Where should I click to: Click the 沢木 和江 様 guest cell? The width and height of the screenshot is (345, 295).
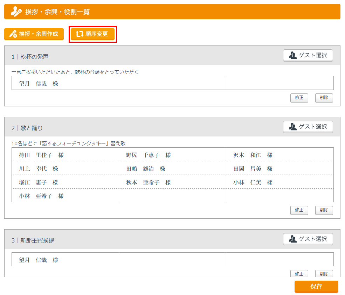coord(280,155)
